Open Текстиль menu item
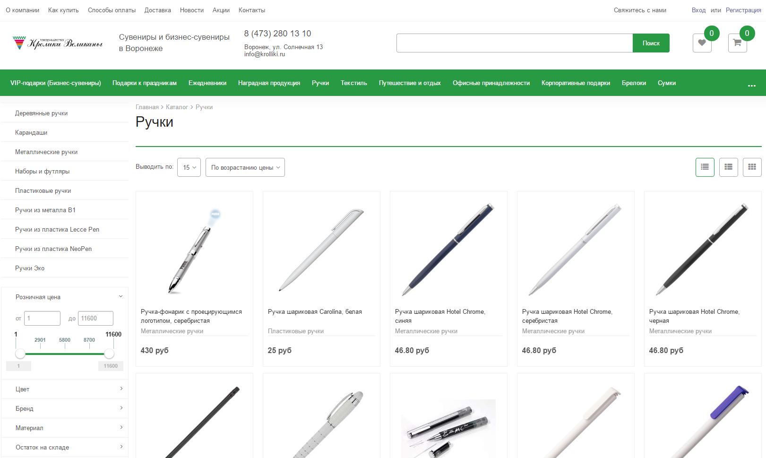This screenshot has width=766, height=458. tap(354, 83)
